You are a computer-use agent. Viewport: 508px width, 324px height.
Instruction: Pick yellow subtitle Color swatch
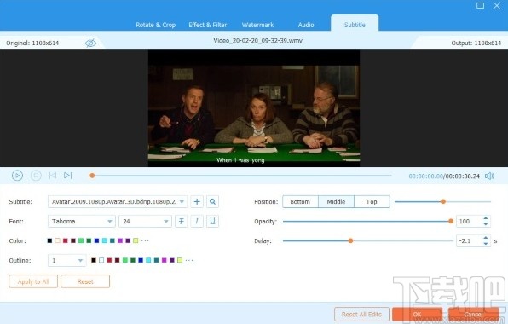(136, 240)
